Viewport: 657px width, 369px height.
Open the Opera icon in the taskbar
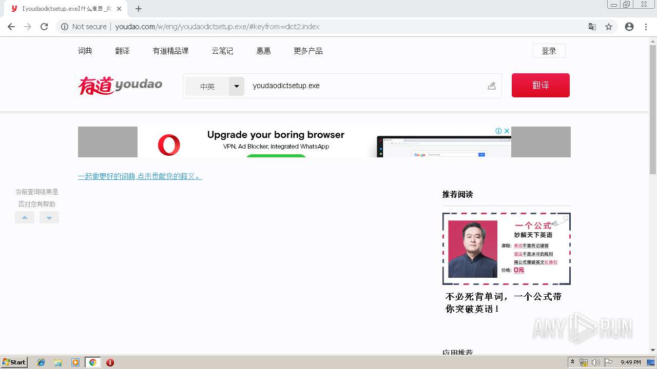tap(110, 362)
